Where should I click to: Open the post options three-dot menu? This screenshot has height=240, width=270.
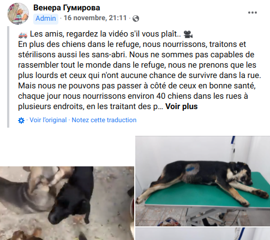253,13
